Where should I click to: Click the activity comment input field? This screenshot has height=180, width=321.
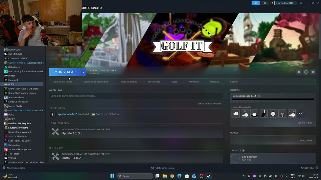(136, 96)
